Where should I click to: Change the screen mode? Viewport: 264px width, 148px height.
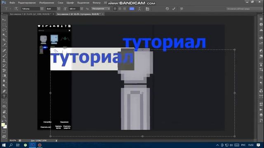4,136
